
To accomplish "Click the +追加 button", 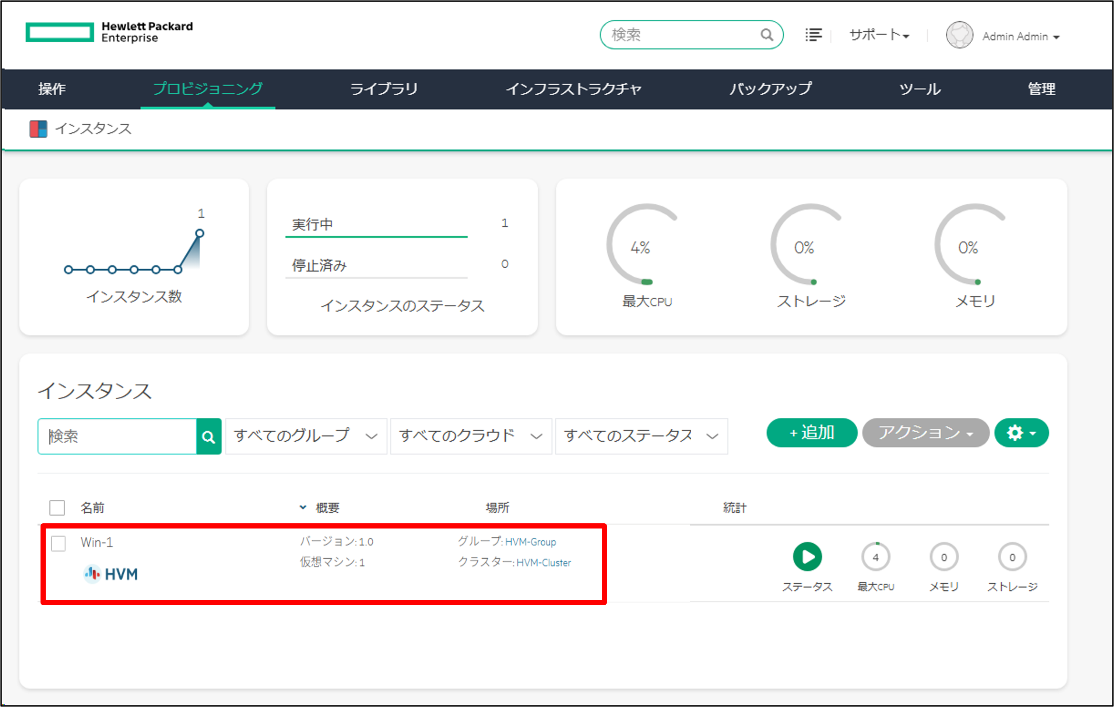I will click(x=811, y=433).
